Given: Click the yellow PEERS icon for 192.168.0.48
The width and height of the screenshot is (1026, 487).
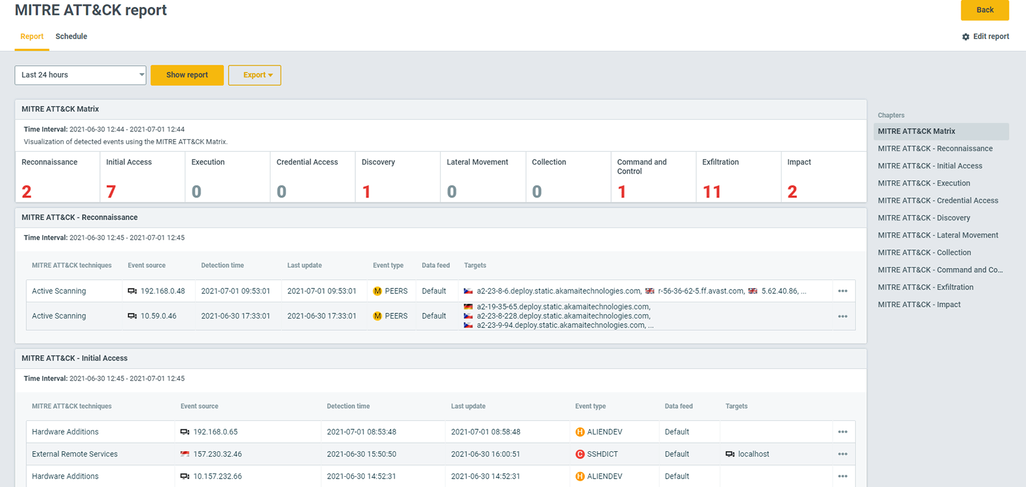Looking at the screenshot, I should (x=378, y=291).
